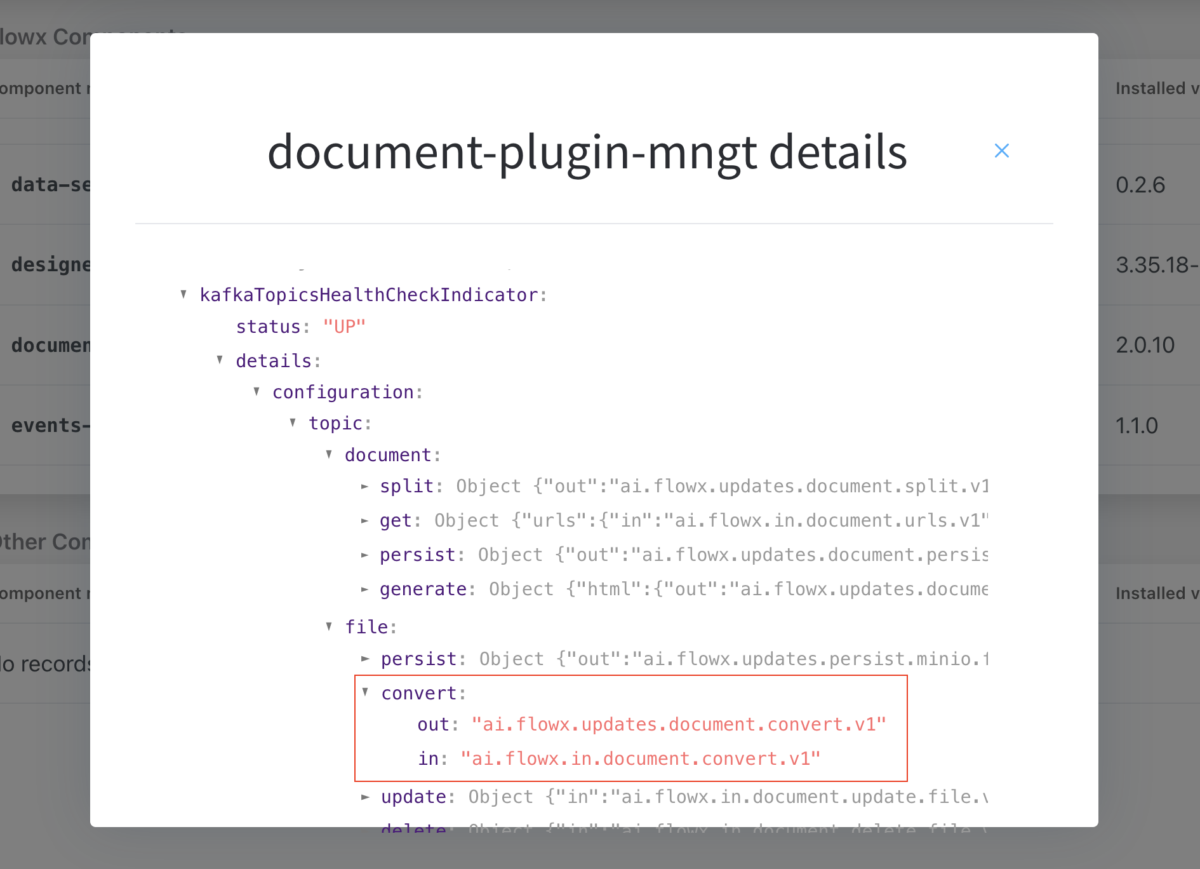Expand the split object arrow

(365, 487)
